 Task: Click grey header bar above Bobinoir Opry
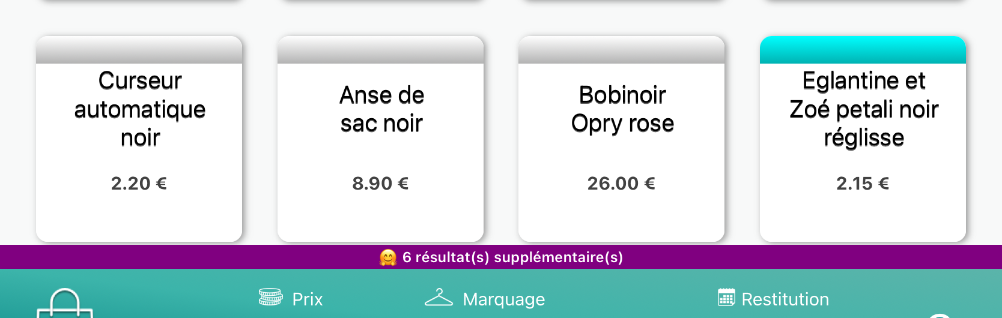621,50
